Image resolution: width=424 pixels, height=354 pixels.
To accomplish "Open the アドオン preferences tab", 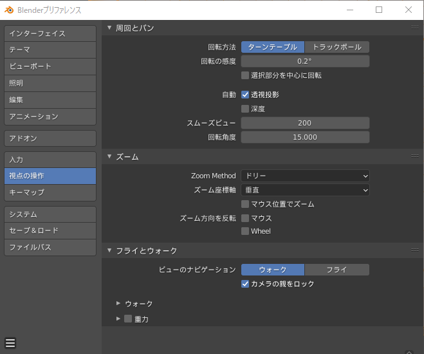I will tap(50, 138).
